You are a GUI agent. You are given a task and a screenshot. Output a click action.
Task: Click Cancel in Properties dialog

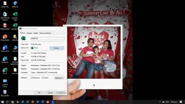pyautogui.click(x=50, y=93)
